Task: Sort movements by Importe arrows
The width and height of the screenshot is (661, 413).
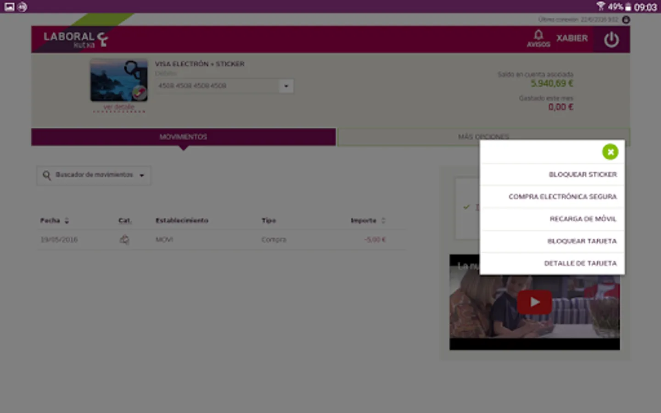Action: click(x=383, y=221)
